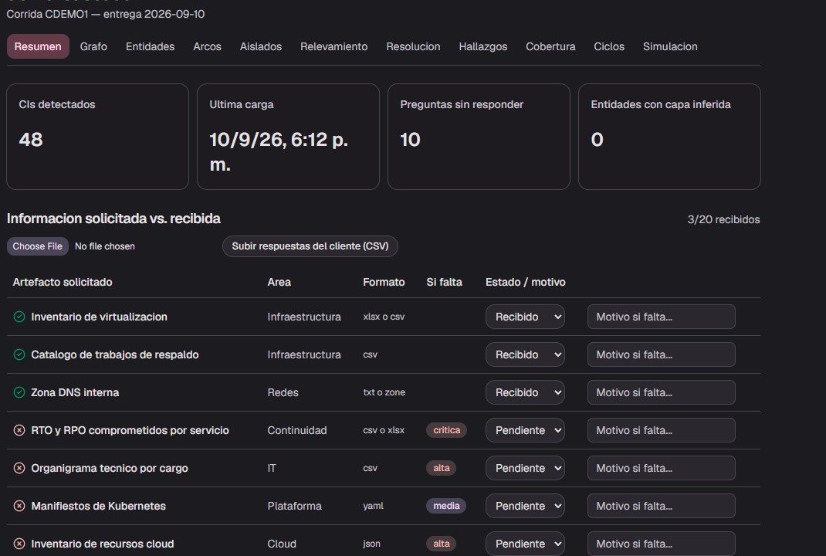Open the Cobertura tab
Screen dimensions: 826x556
550,46
